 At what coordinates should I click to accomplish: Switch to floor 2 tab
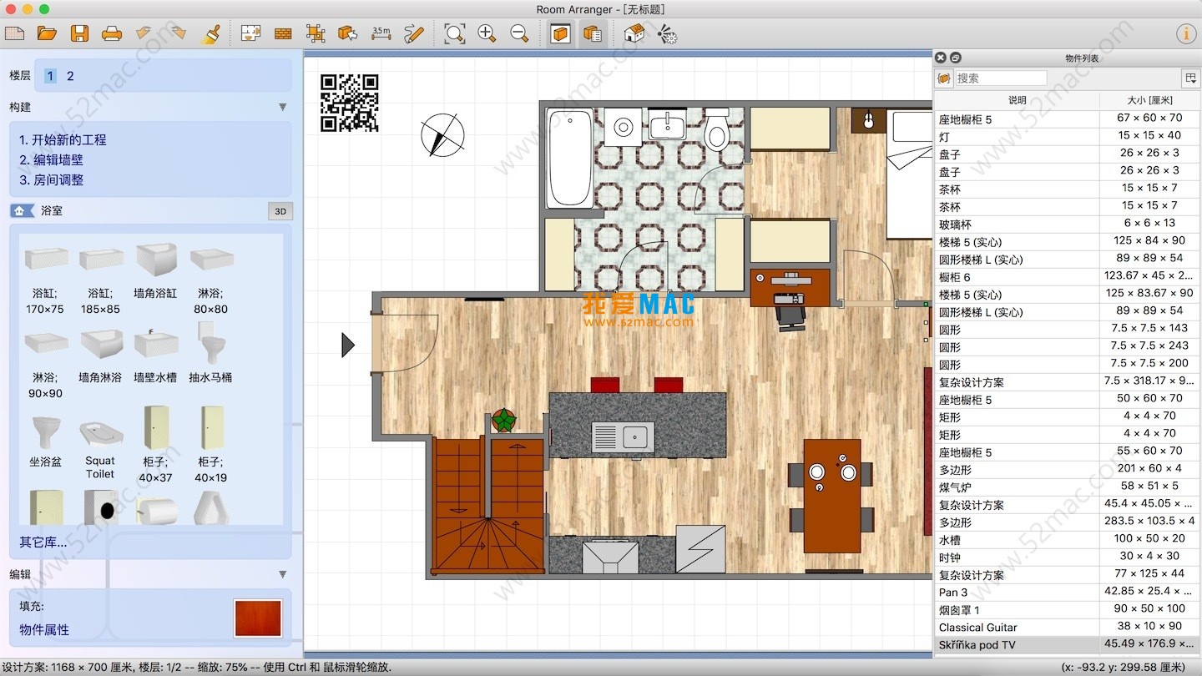pyautogui.click(x=70, y=76)
